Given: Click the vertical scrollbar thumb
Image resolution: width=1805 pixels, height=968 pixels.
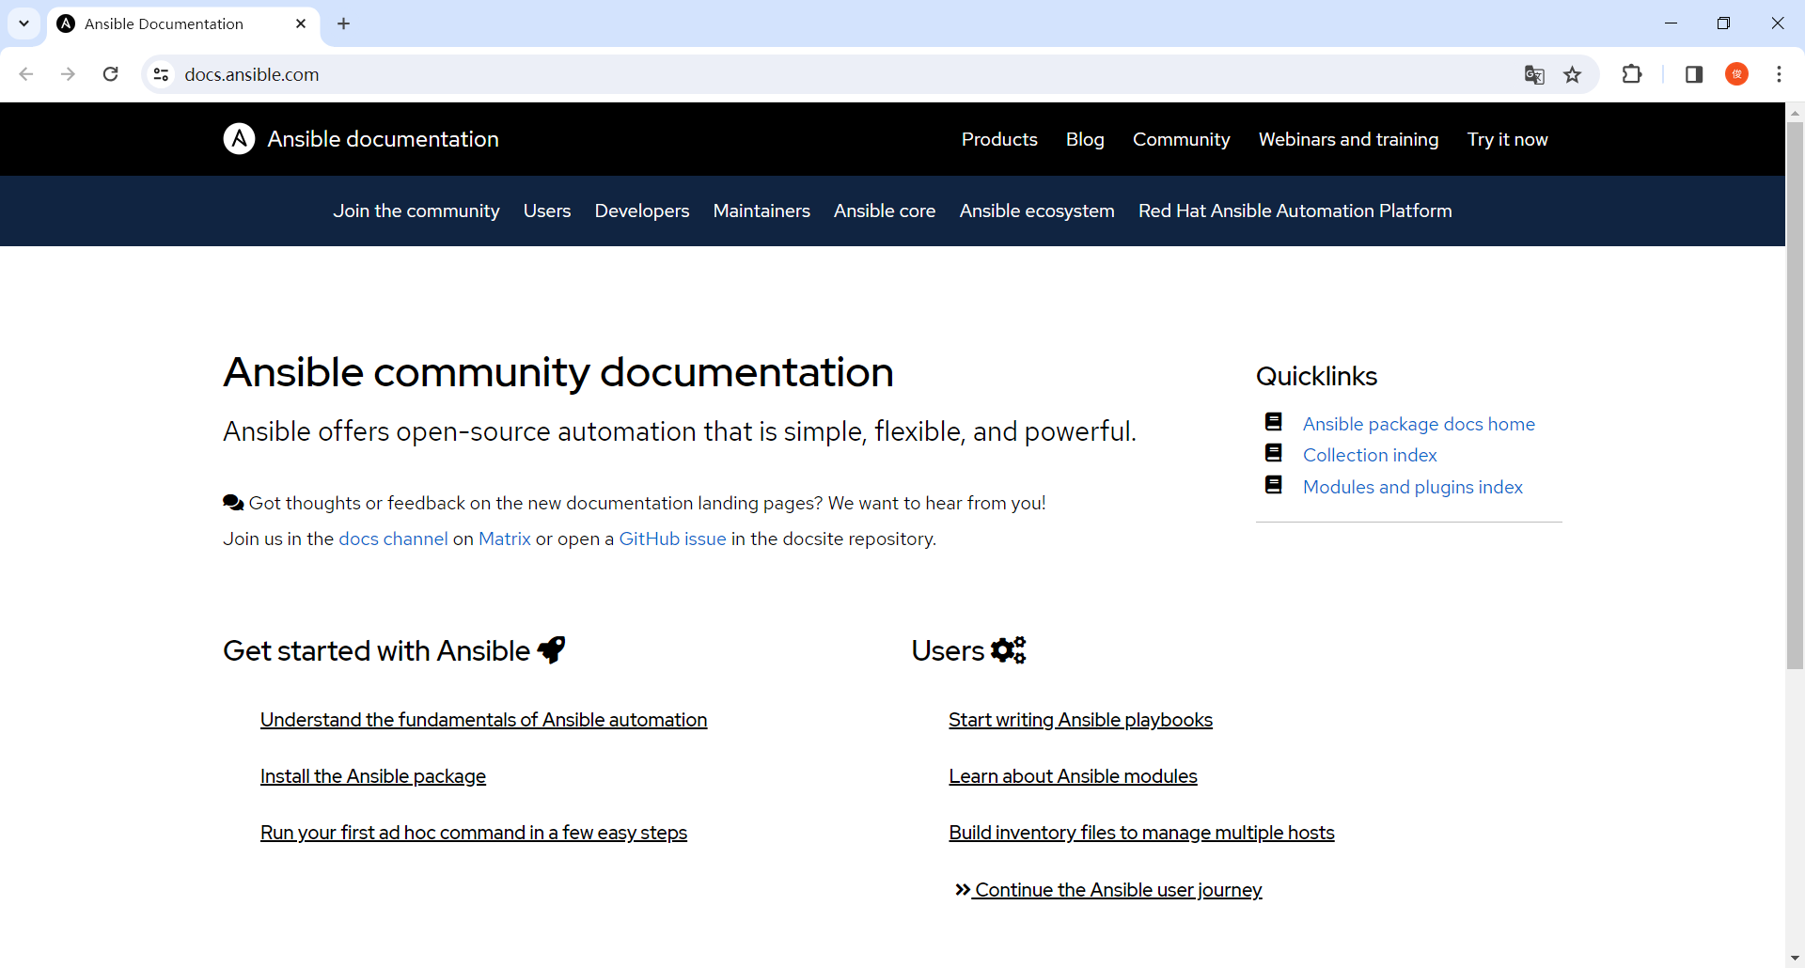Looking at the screenshot, I should [x=1795, y=395].
